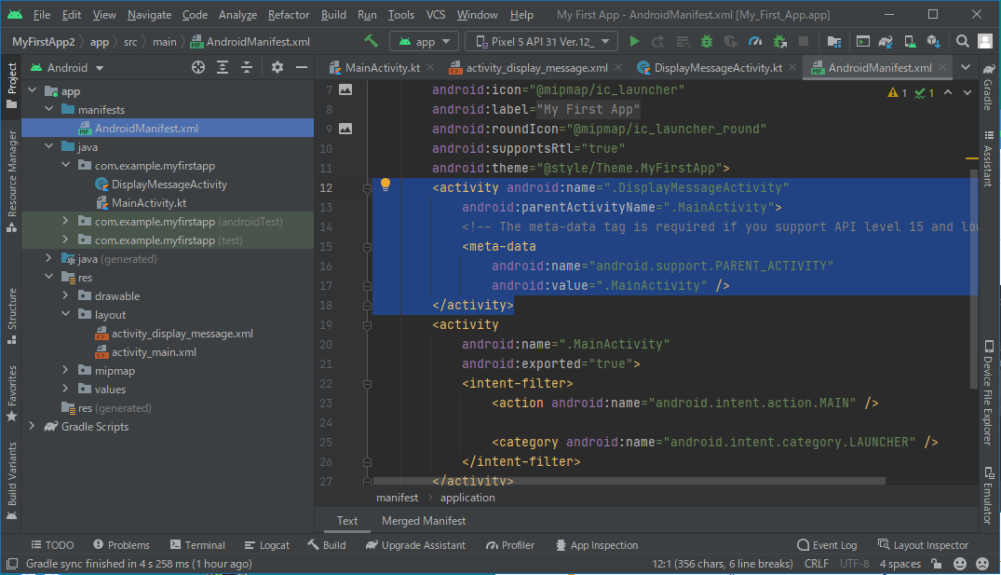Open the Terminal tool window button
The image size is (1001, 575).
click(197, 545)
